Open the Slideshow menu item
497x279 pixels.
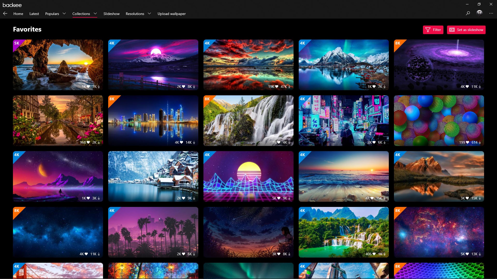tap(111, 14)
